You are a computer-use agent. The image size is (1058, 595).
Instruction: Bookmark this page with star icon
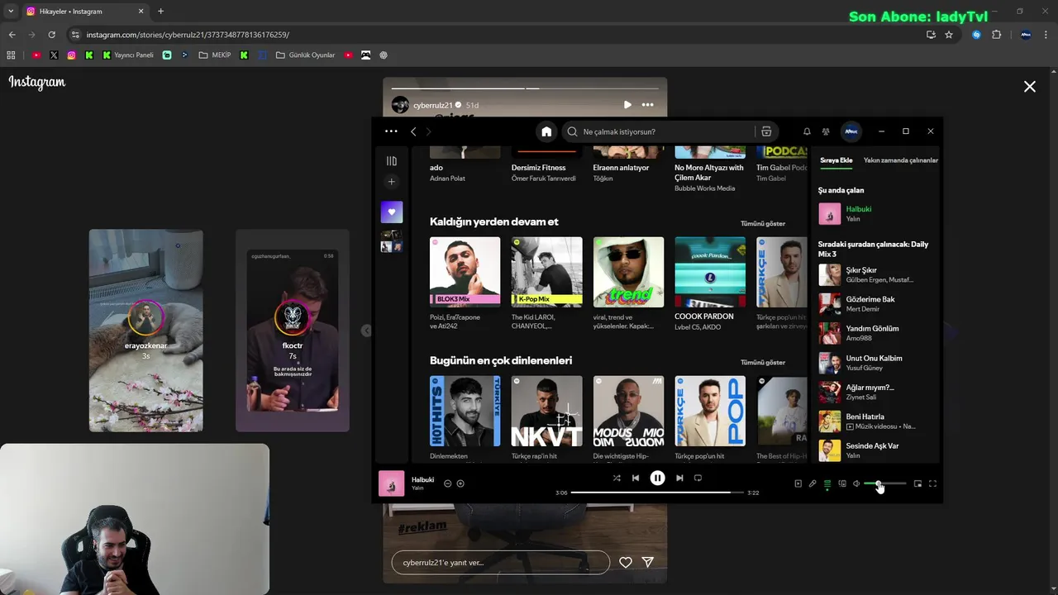tap(949, 35)
